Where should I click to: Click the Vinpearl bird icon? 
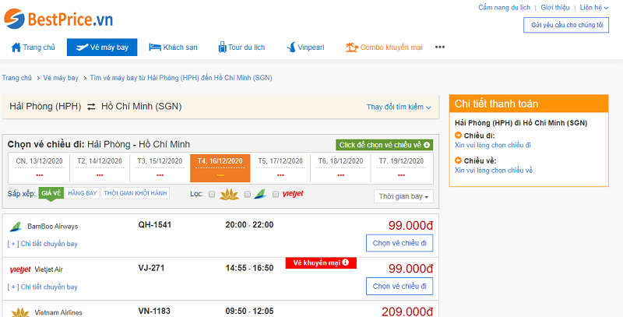[291, 48]
